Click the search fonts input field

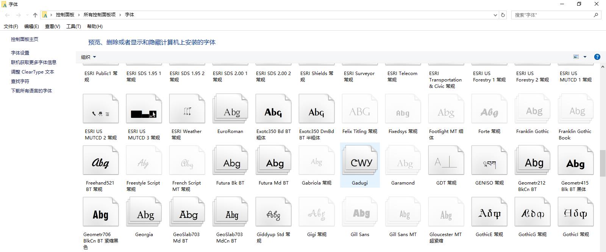pos(556,15)
